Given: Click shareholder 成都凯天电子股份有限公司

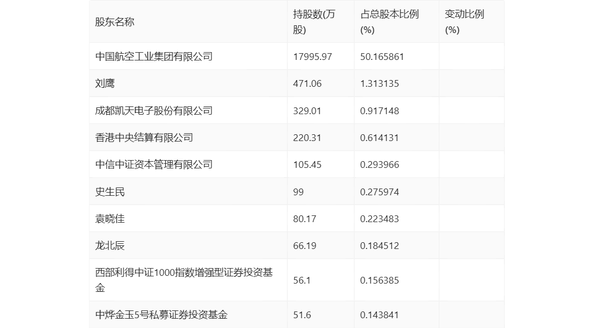Looking at the screenshot, I should (154, 111).
